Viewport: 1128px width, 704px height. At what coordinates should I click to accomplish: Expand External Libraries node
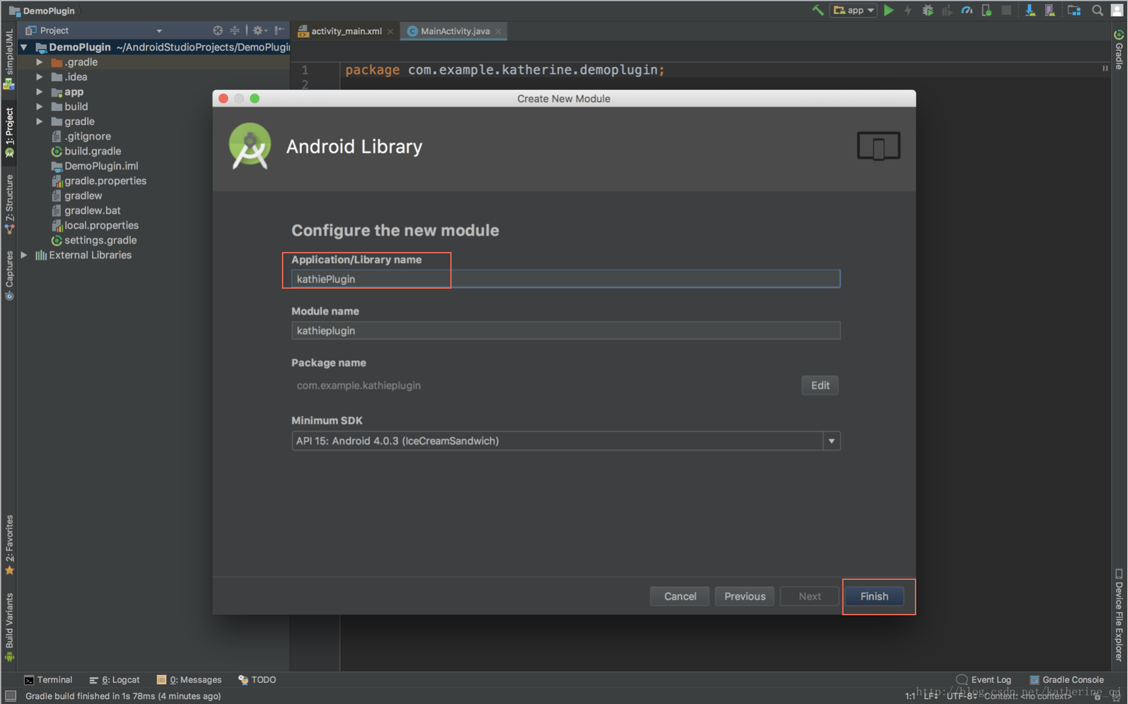pyautogui.click(x=24, y=255)
